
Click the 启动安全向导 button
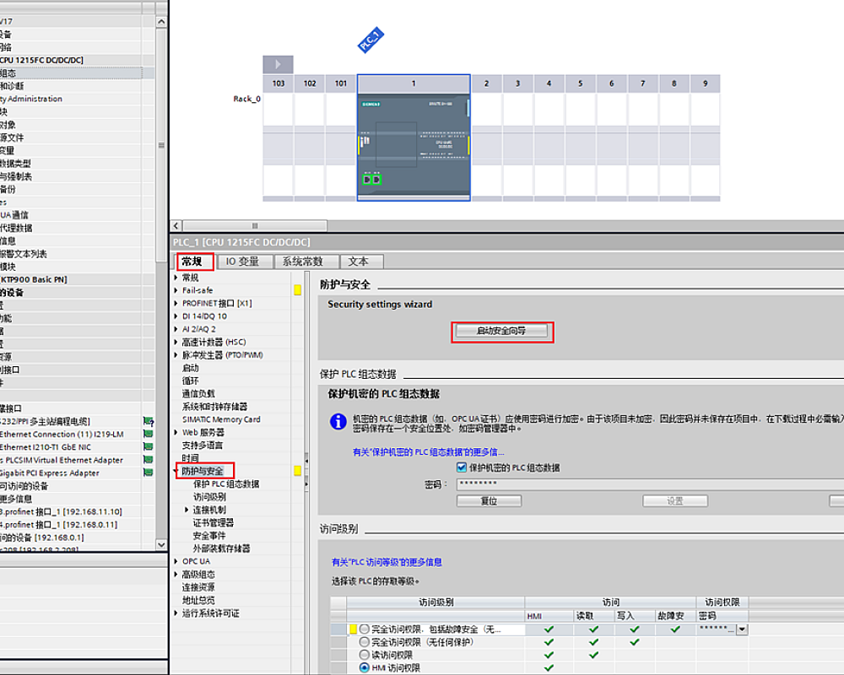[501, 332]
